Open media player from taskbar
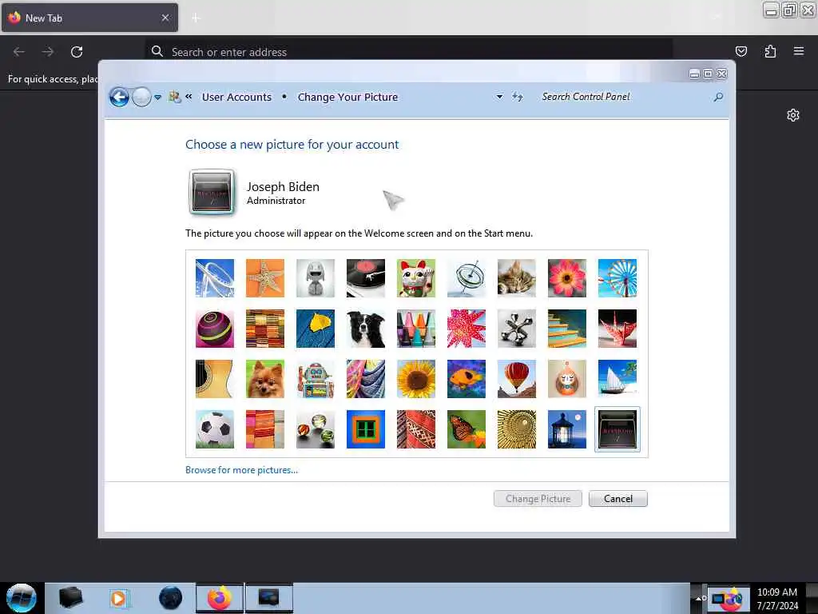This screenshot has width=818, height=614. point(119,598)
